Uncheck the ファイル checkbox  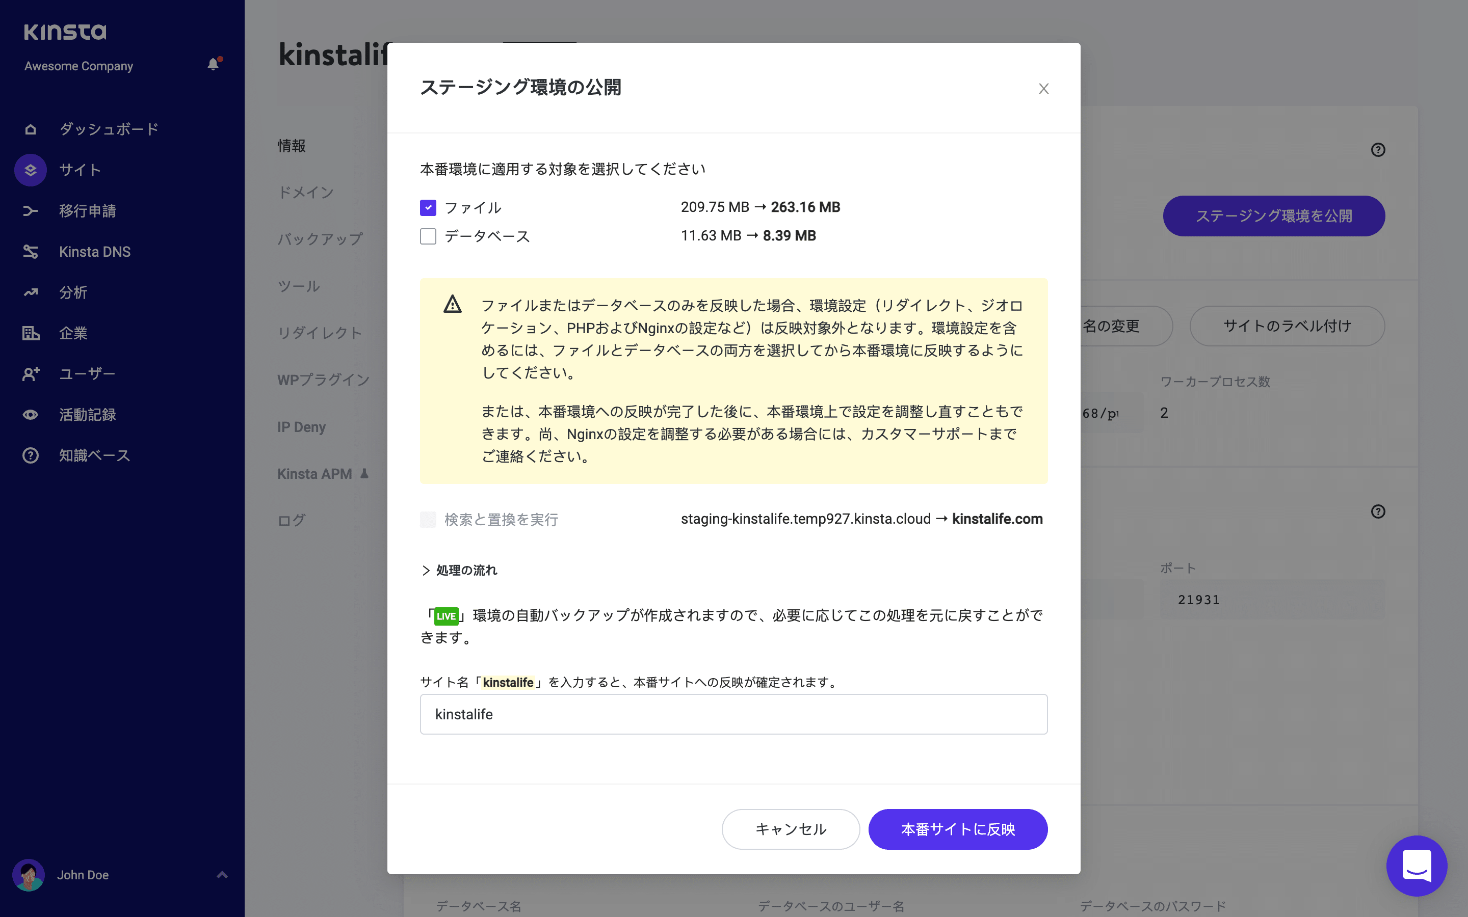(428, 207)
